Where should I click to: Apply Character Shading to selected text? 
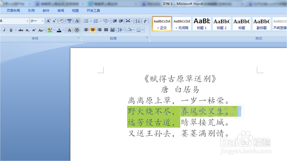click(x=69, y=30)
